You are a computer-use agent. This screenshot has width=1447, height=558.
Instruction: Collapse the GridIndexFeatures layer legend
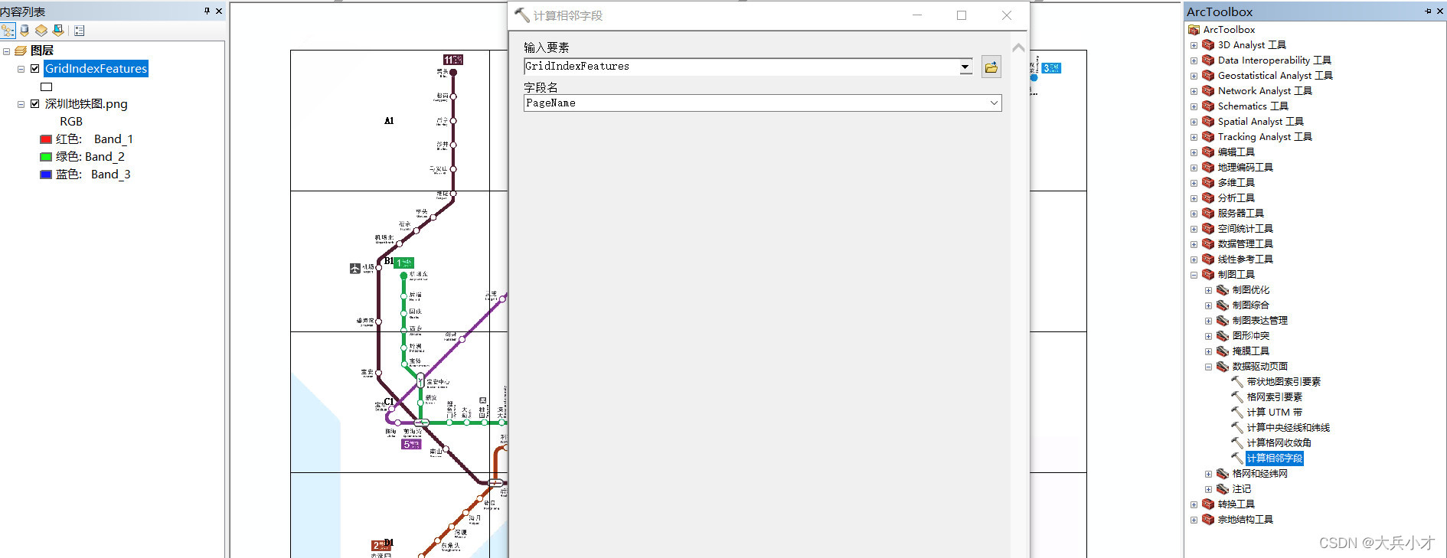[x=21, y=69]
